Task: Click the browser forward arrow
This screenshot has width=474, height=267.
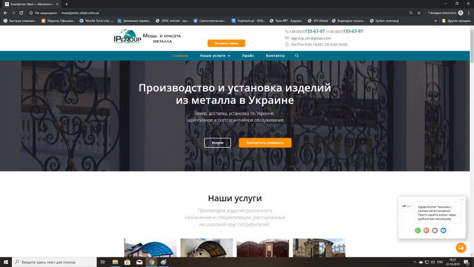Action: [13, 13]
